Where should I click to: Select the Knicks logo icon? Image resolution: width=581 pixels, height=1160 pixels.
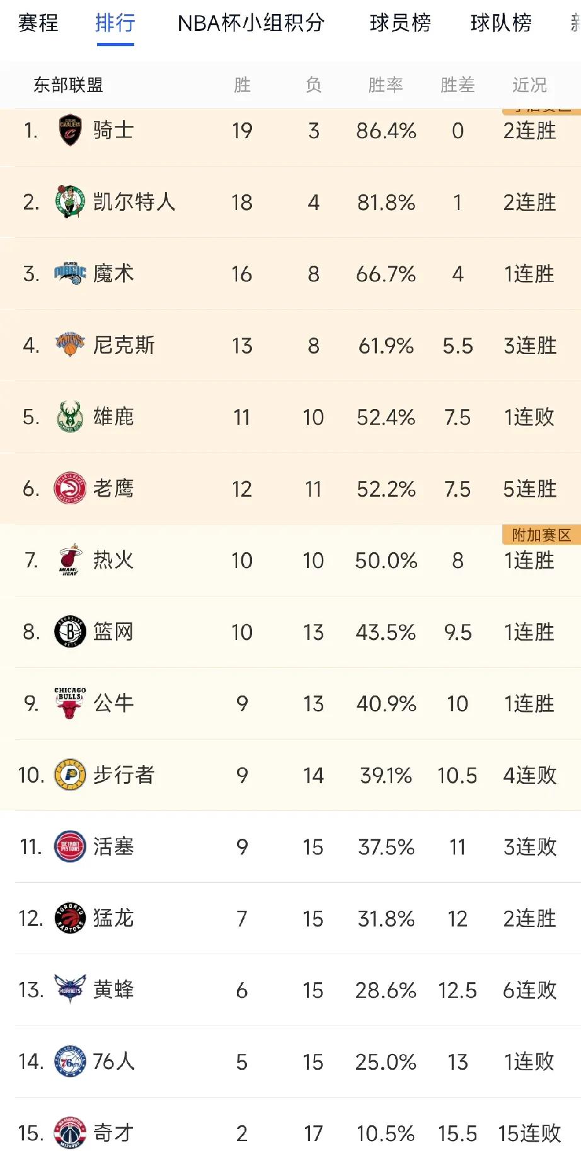70,345
